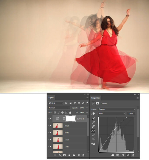Filter layers by shape layers icon
This screenshot has height=160, width=149.
tap(79, 103)
